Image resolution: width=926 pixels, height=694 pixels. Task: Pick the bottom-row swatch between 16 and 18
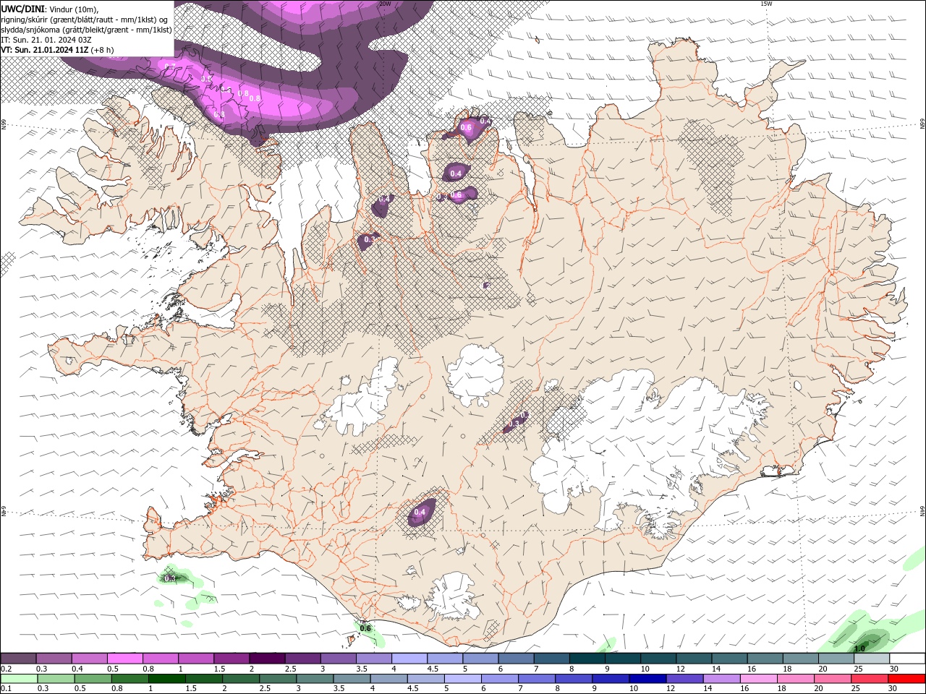[757, 679]
